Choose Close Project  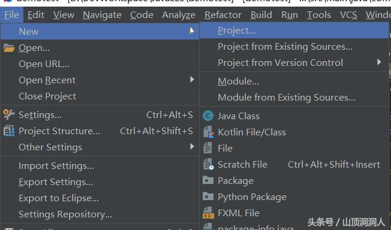click(100, 96)
